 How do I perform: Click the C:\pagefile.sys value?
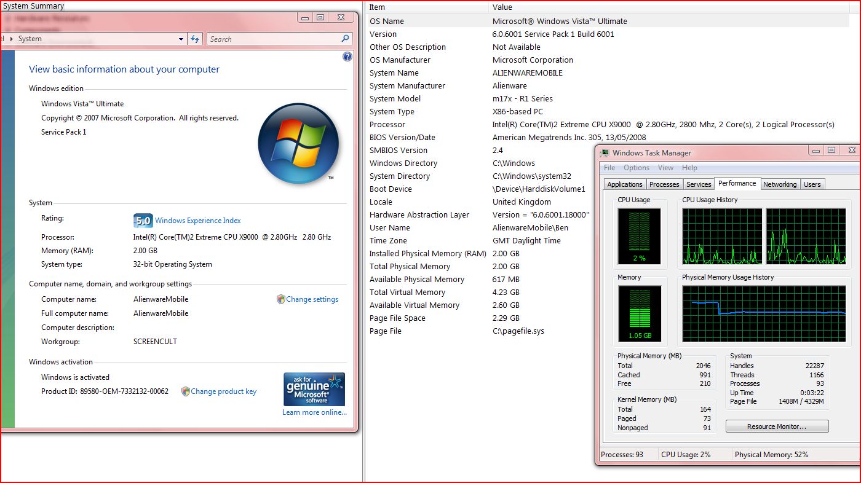[518, 331]
